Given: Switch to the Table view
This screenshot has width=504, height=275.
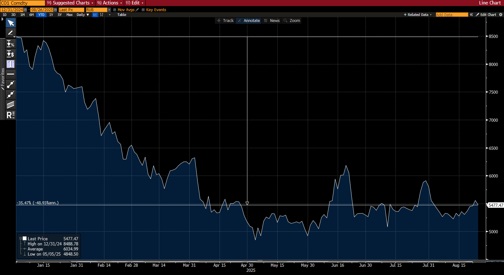Looking at the screenshot, I should [122, 15].
